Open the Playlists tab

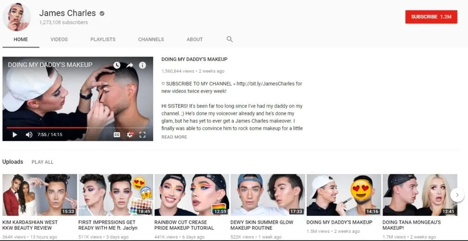pos(103,40)
